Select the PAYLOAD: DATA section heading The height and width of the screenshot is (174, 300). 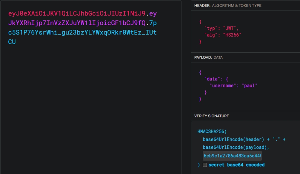(208, 57)
